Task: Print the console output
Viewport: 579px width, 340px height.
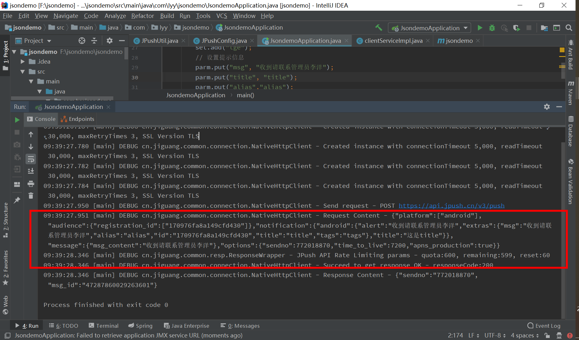Action: pos(31,184)
